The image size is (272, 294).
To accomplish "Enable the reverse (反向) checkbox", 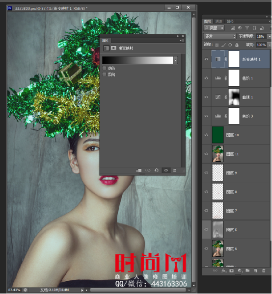I will coord(104,74).
